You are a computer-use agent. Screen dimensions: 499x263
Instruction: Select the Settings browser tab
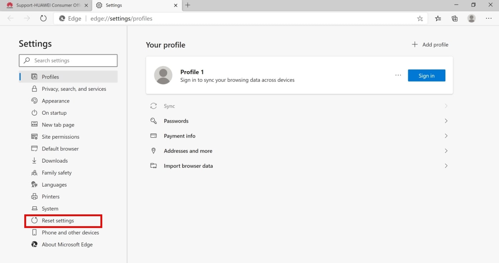pyautogui.click(x=136, y=5)
